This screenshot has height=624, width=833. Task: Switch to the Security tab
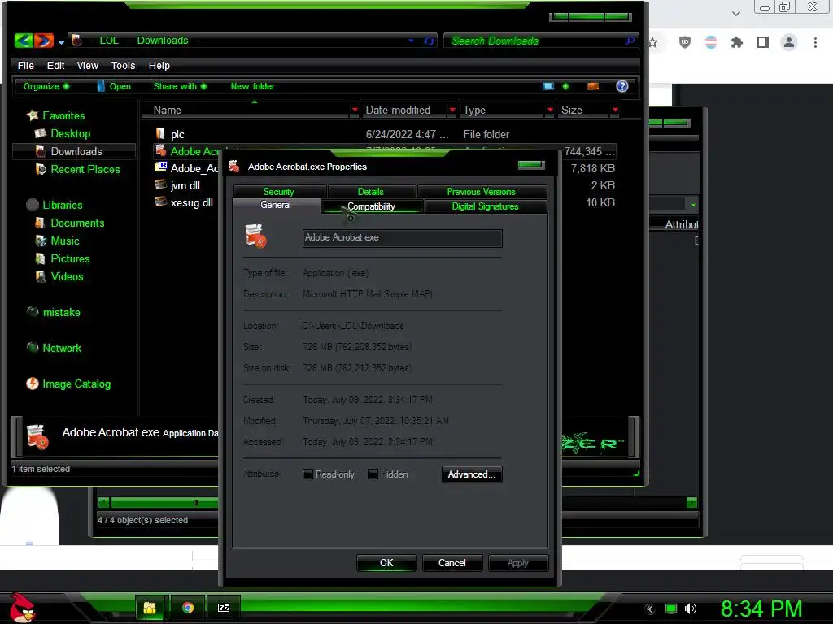(279, 192)
